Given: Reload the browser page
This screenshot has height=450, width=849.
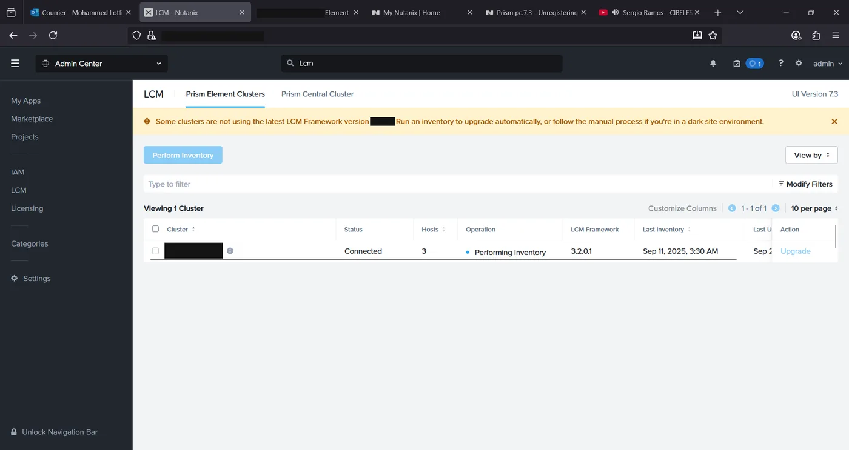Looking at the screenshot, I should coord(53,36).
